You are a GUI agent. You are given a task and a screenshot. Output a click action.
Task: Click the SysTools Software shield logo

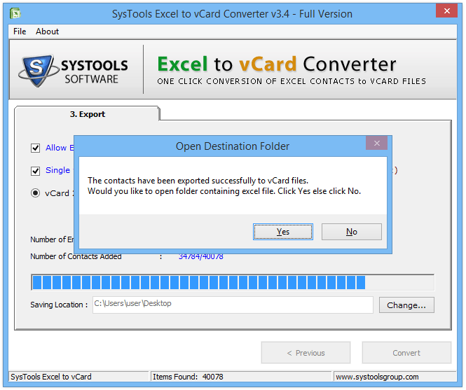coord(39,71)
